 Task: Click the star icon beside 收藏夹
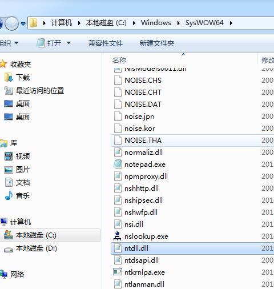(x=3, y=64)
